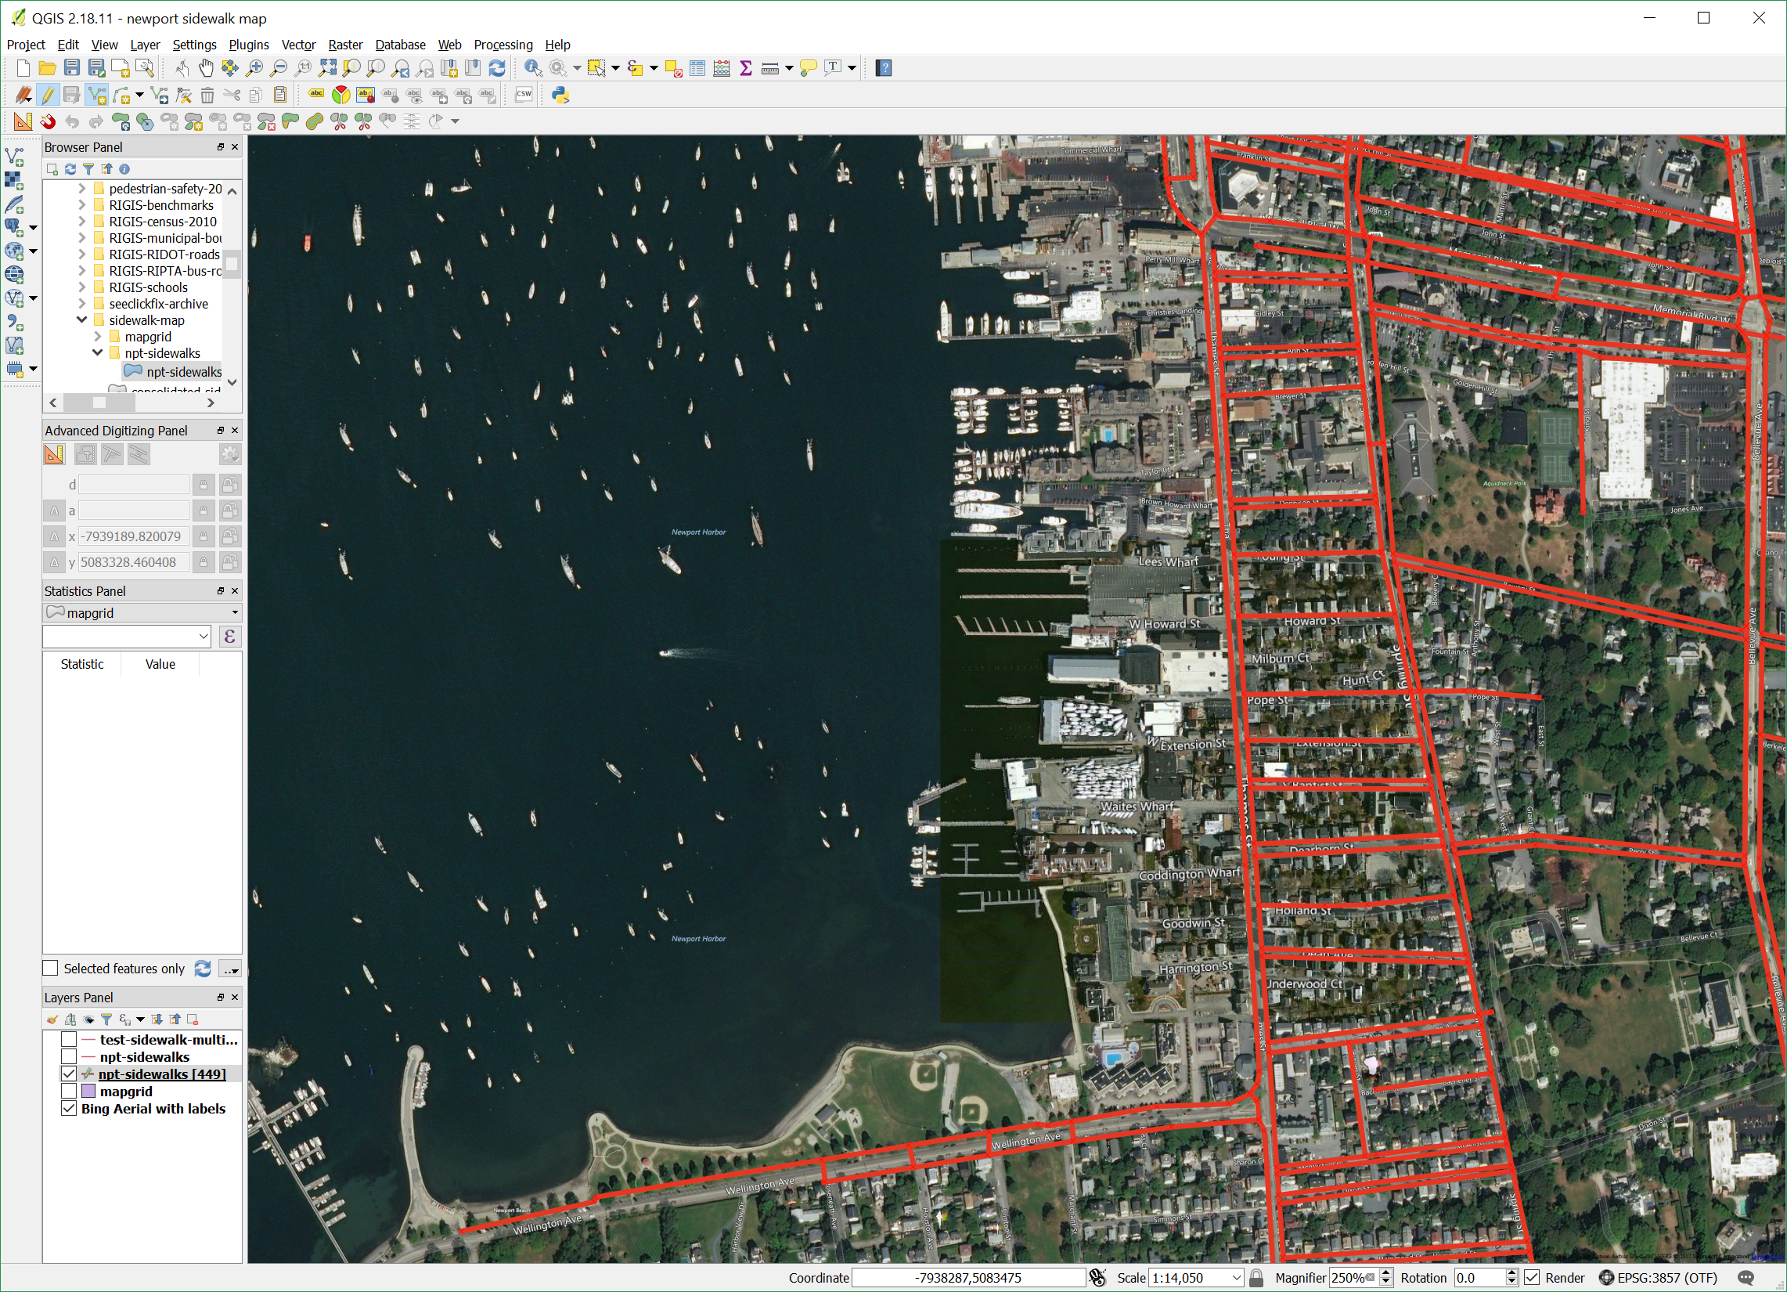
Task: Click the Coordinate input field
Action: click(x=967, y=1278)
